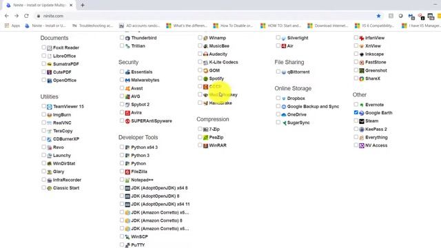Click the Everything label
The height and width of the screenshot is (248, 441).
point(376,138)
